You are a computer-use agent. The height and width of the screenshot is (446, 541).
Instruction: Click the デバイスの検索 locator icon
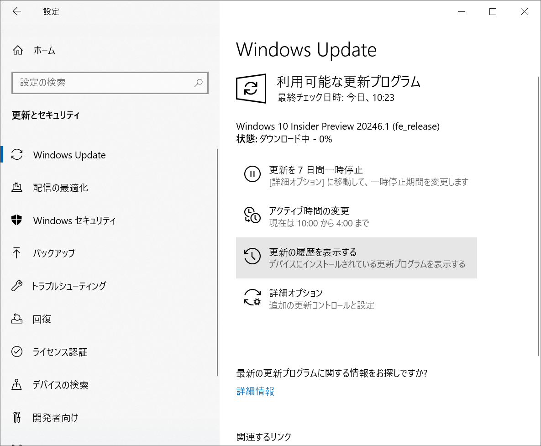click(x=16, y=385)
